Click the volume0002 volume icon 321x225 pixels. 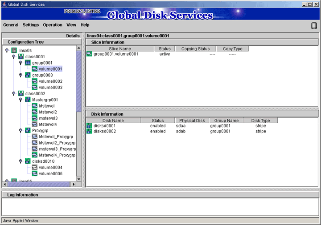35,81
